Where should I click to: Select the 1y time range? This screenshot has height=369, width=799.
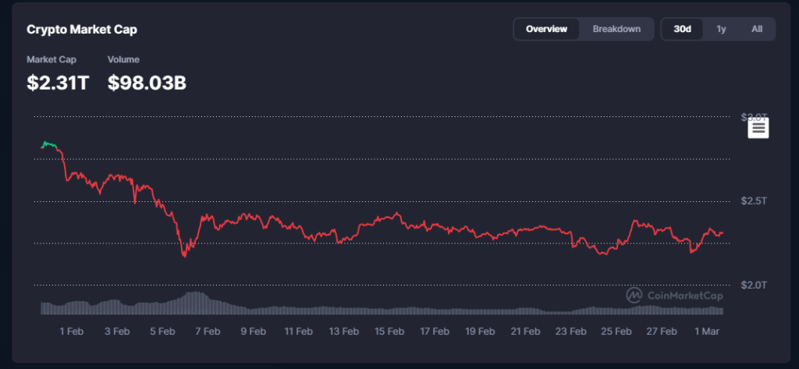(x=721, y=29)
